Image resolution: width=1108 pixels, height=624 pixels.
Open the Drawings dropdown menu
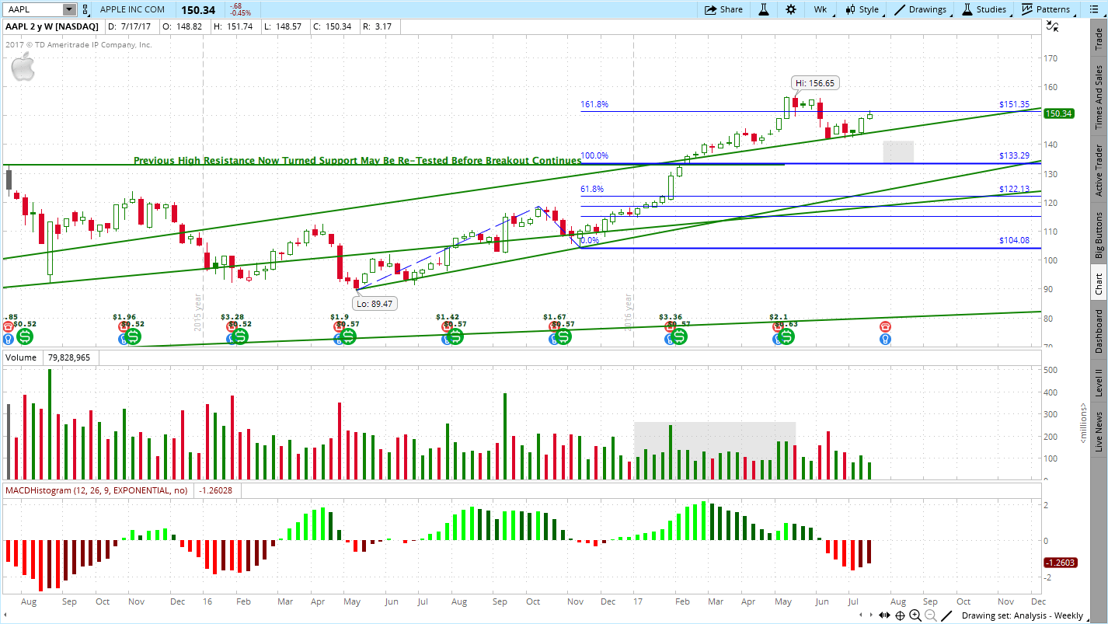921,9
